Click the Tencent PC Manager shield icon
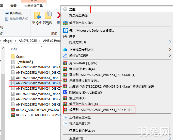Image resolution: width=173 pixels, height=140 pixels. tap(65, 92)
